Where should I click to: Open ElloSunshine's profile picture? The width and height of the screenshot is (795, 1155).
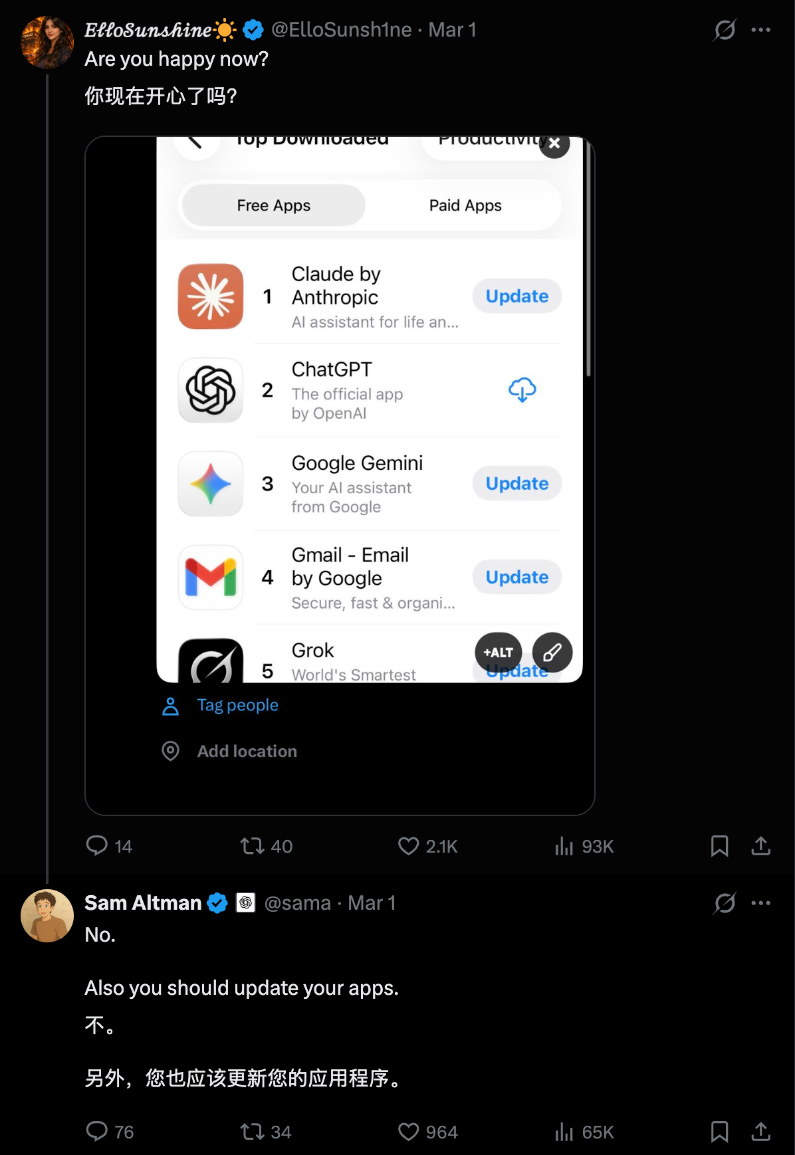click(x=47, y=43)
